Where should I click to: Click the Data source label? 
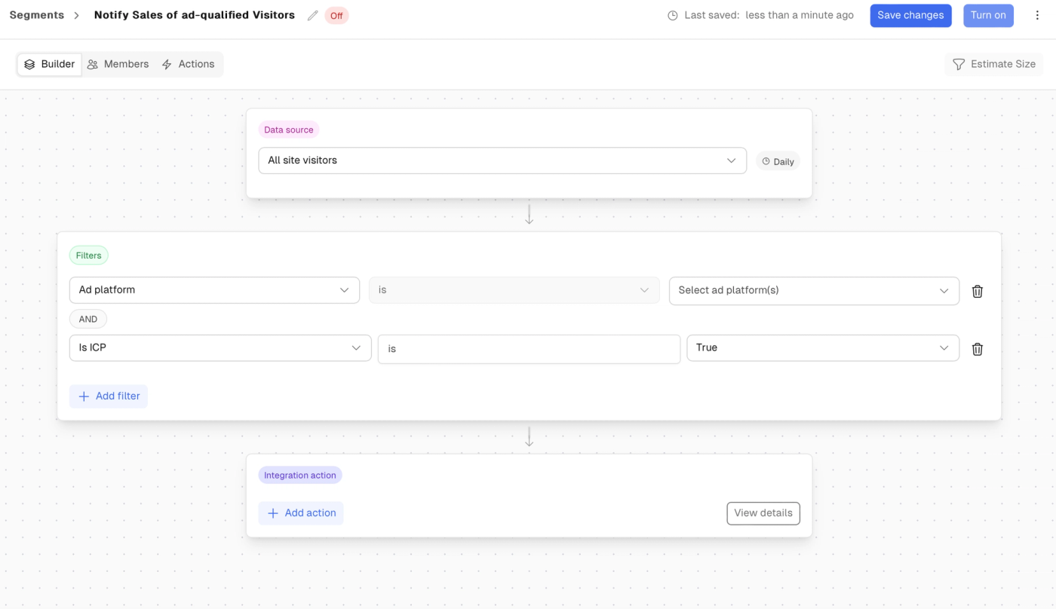pyautogui.click(x=289, y=130)
